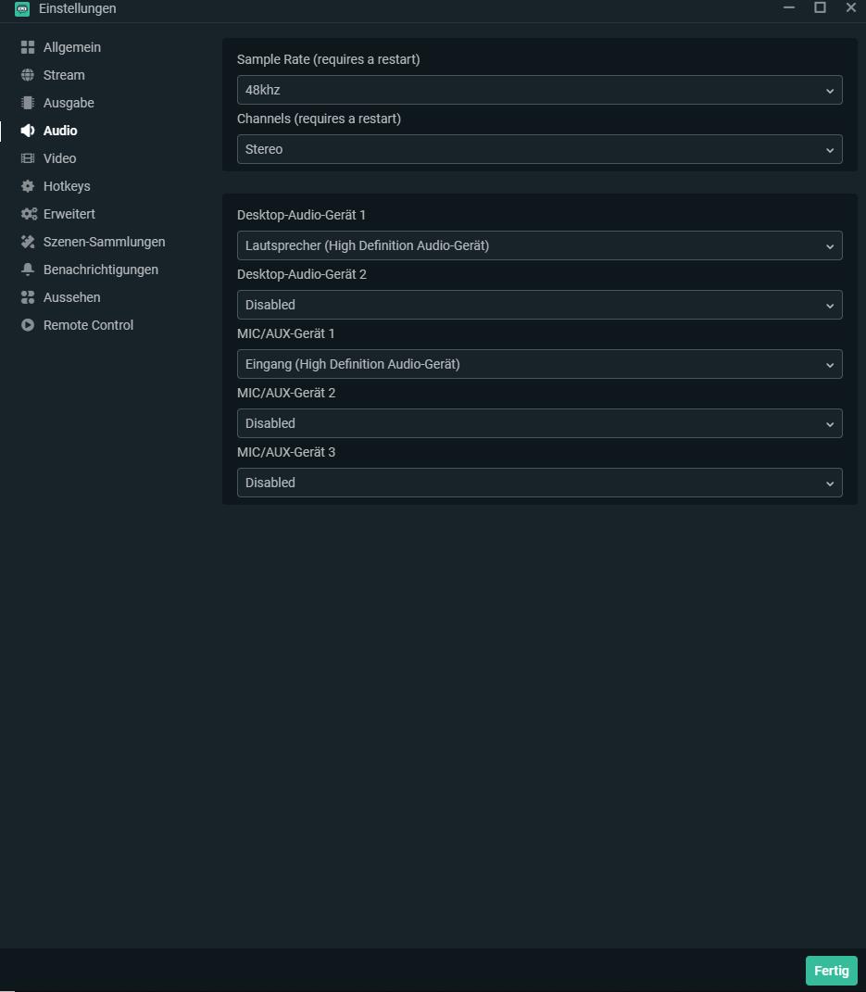Click the Hotkeys gear icon
The height and width of the screenshot is (992, 866).
click(28, 186)
